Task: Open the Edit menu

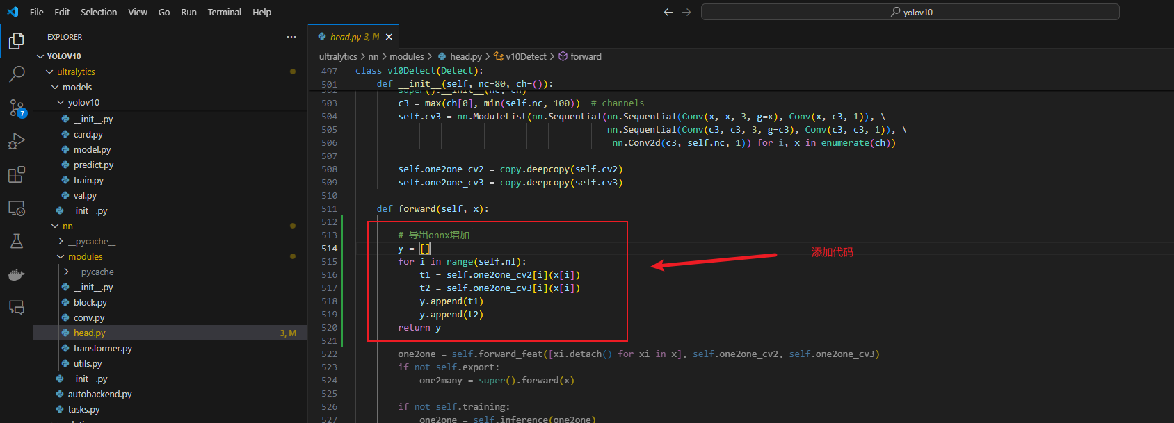Action: [62, 12]
